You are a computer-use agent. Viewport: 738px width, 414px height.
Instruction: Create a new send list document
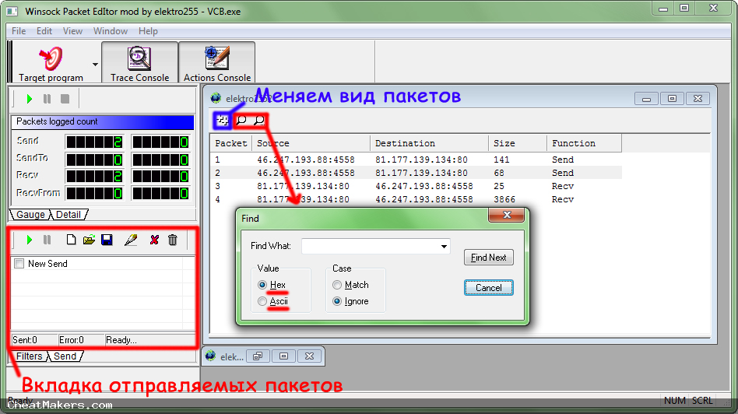click(x=71, y=240)
